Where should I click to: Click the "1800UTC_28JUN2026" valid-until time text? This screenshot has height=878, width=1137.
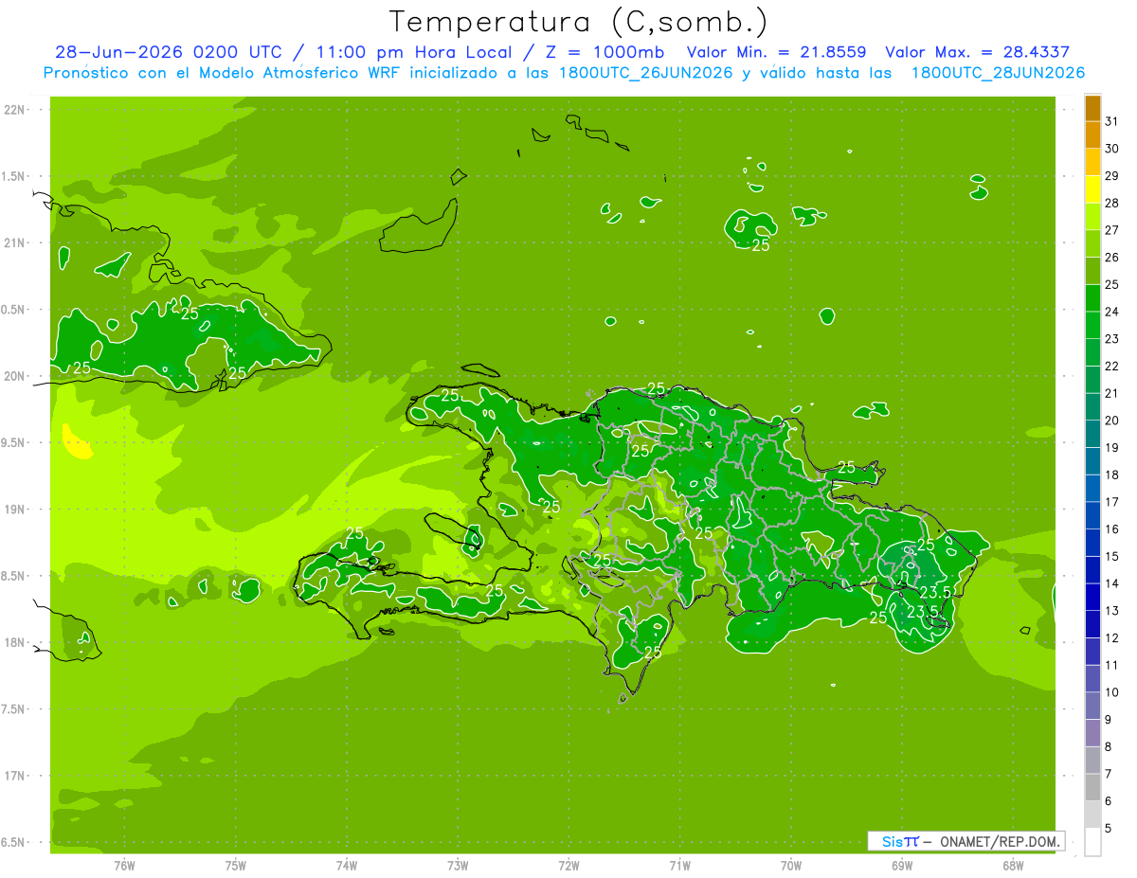click(999, 72)
